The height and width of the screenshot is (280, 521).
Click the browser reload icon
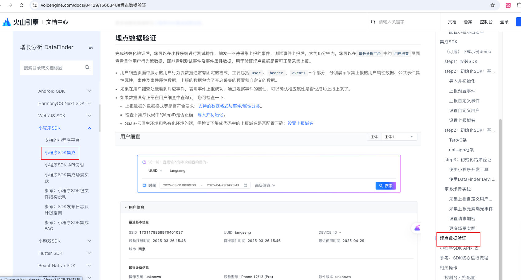point(22,5)
